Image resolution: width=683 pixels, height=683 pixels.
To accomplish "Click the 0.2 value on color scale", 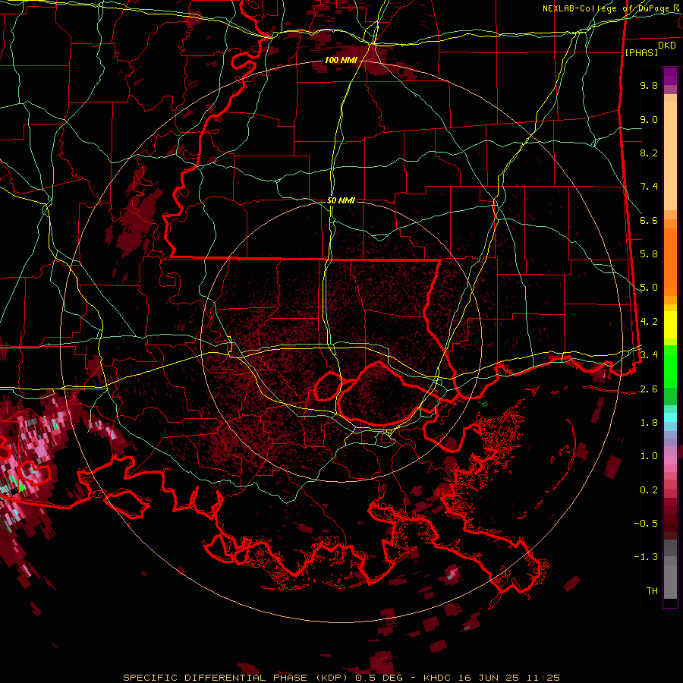I will [x=649, y=490].
